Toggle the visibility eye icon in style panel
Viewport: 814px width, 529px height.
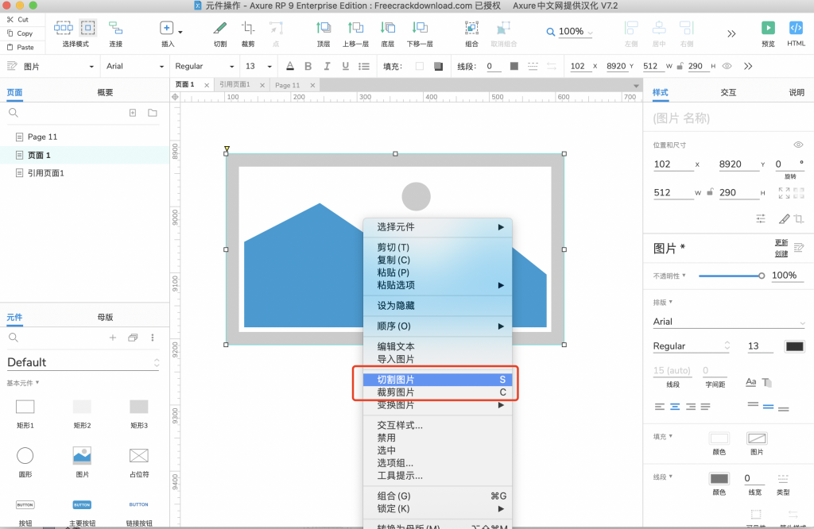pos(798,145)
